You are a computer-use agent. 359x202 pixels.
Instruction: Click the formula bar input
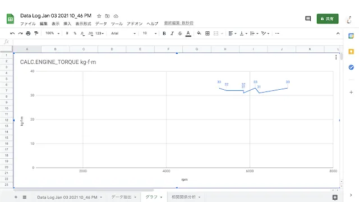(177, 42)
